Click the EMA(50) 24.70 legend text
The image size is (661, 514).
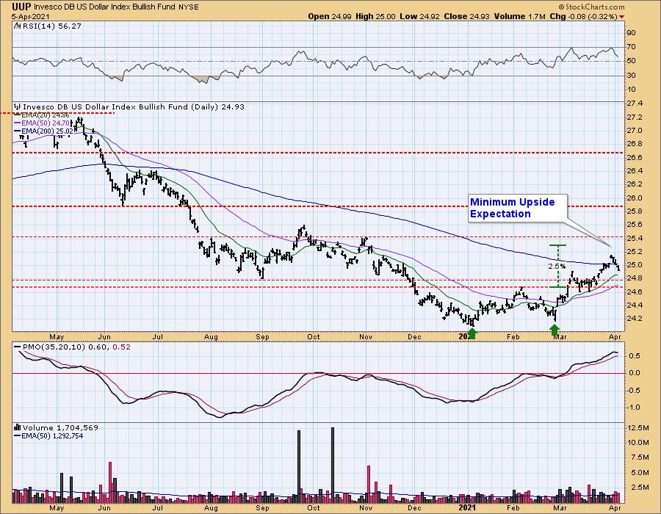[46, 123]
